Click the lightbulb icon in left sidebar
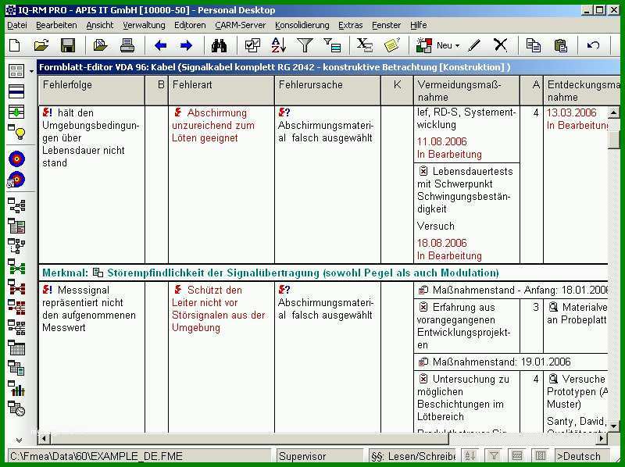 pos(17,132)
